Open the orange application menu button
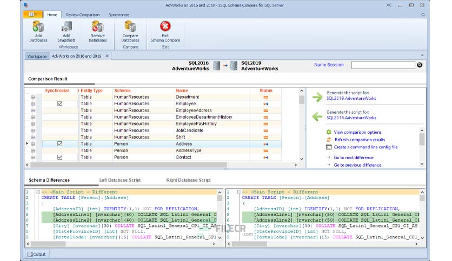Viewport: 452px width, 261px height. click(x=33, y=15)
